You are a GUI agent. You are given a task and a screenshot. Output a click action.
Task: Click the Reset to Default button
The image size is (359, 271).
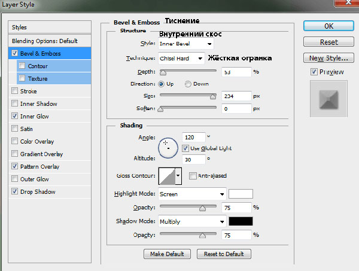point(224,254)
